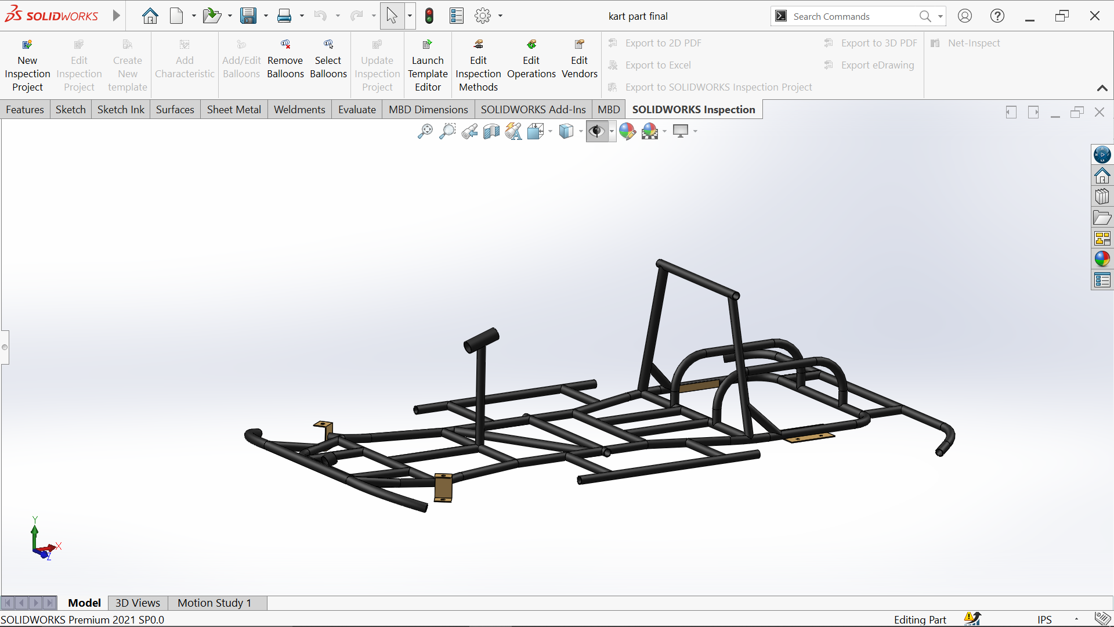
Task: Activate Zoom to Area tool
Action: 447,132
